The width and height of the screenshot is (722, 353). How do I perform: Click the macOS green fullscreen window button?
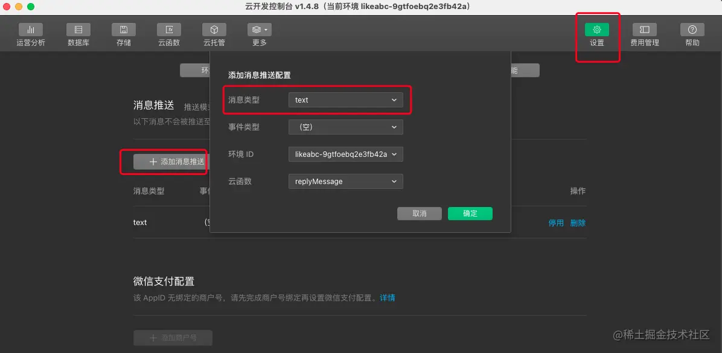[31, 7]
